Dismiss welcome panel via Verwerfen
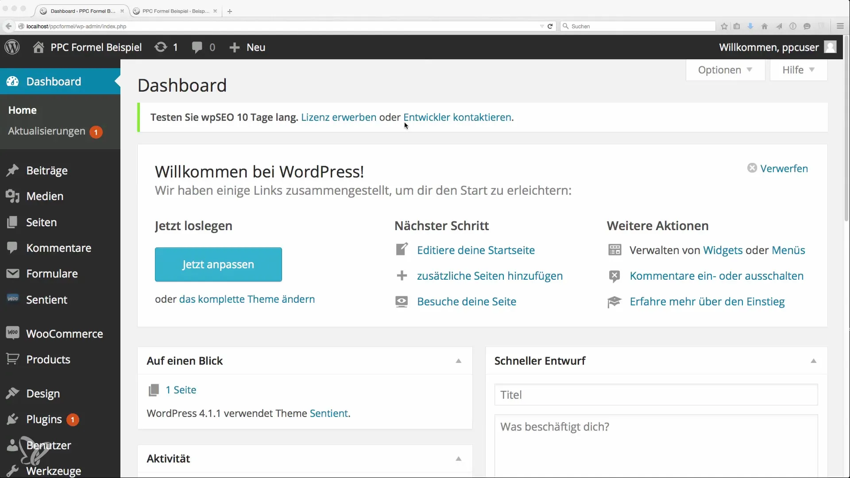The image size is (850, 478). point(777,169)
